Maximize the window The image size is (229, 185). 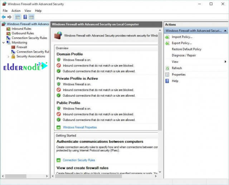click(211, 4)
